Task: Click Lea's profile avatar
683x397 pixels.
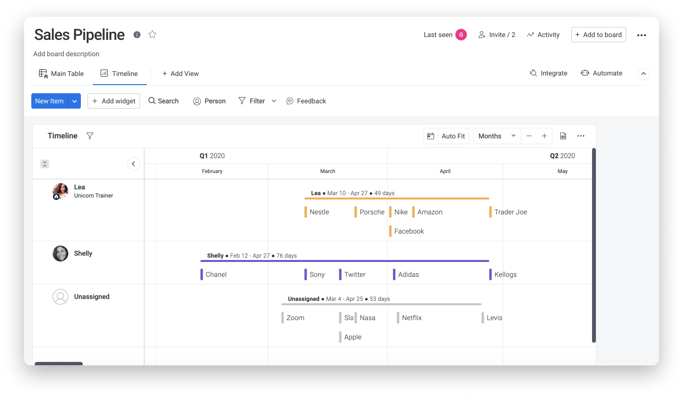Action: tap(60, 191)
